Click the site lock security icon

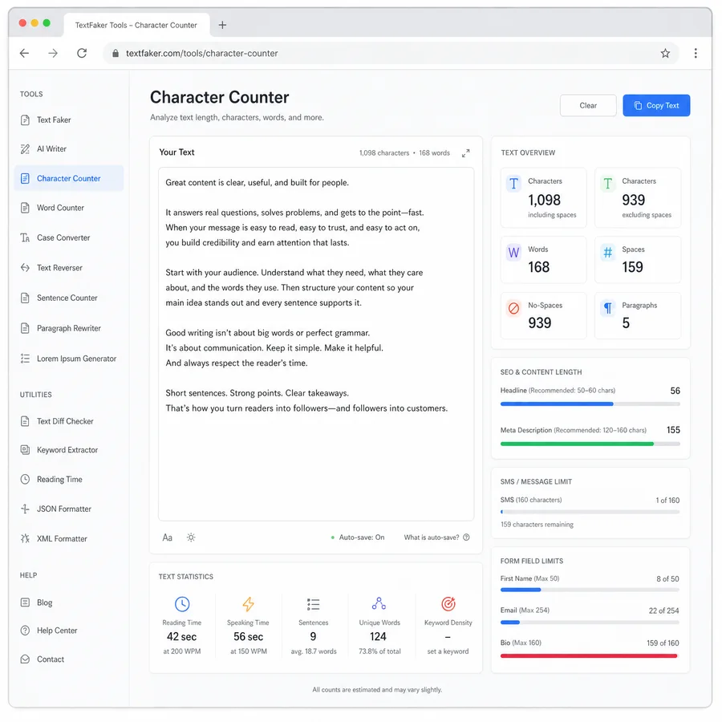(116, 54)
